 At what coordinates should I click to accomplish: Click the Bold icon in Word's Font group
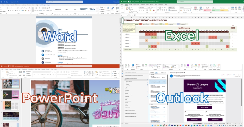pyautogui.click(x=8, y=10)
